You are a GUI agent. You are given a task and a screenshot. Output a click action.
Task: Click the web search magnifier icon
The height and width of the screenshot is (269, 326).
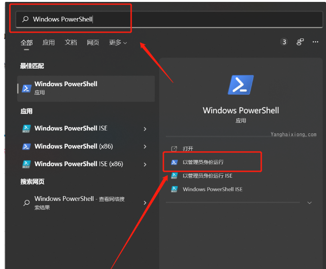pyautogui.click(x=27, y=203)
